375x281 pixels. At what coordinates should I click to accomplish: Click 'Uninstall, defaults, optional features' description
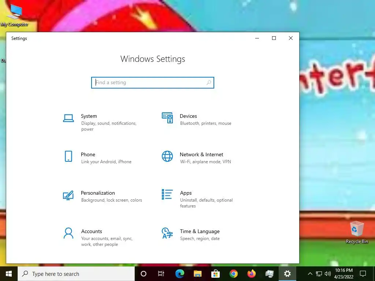207,203
